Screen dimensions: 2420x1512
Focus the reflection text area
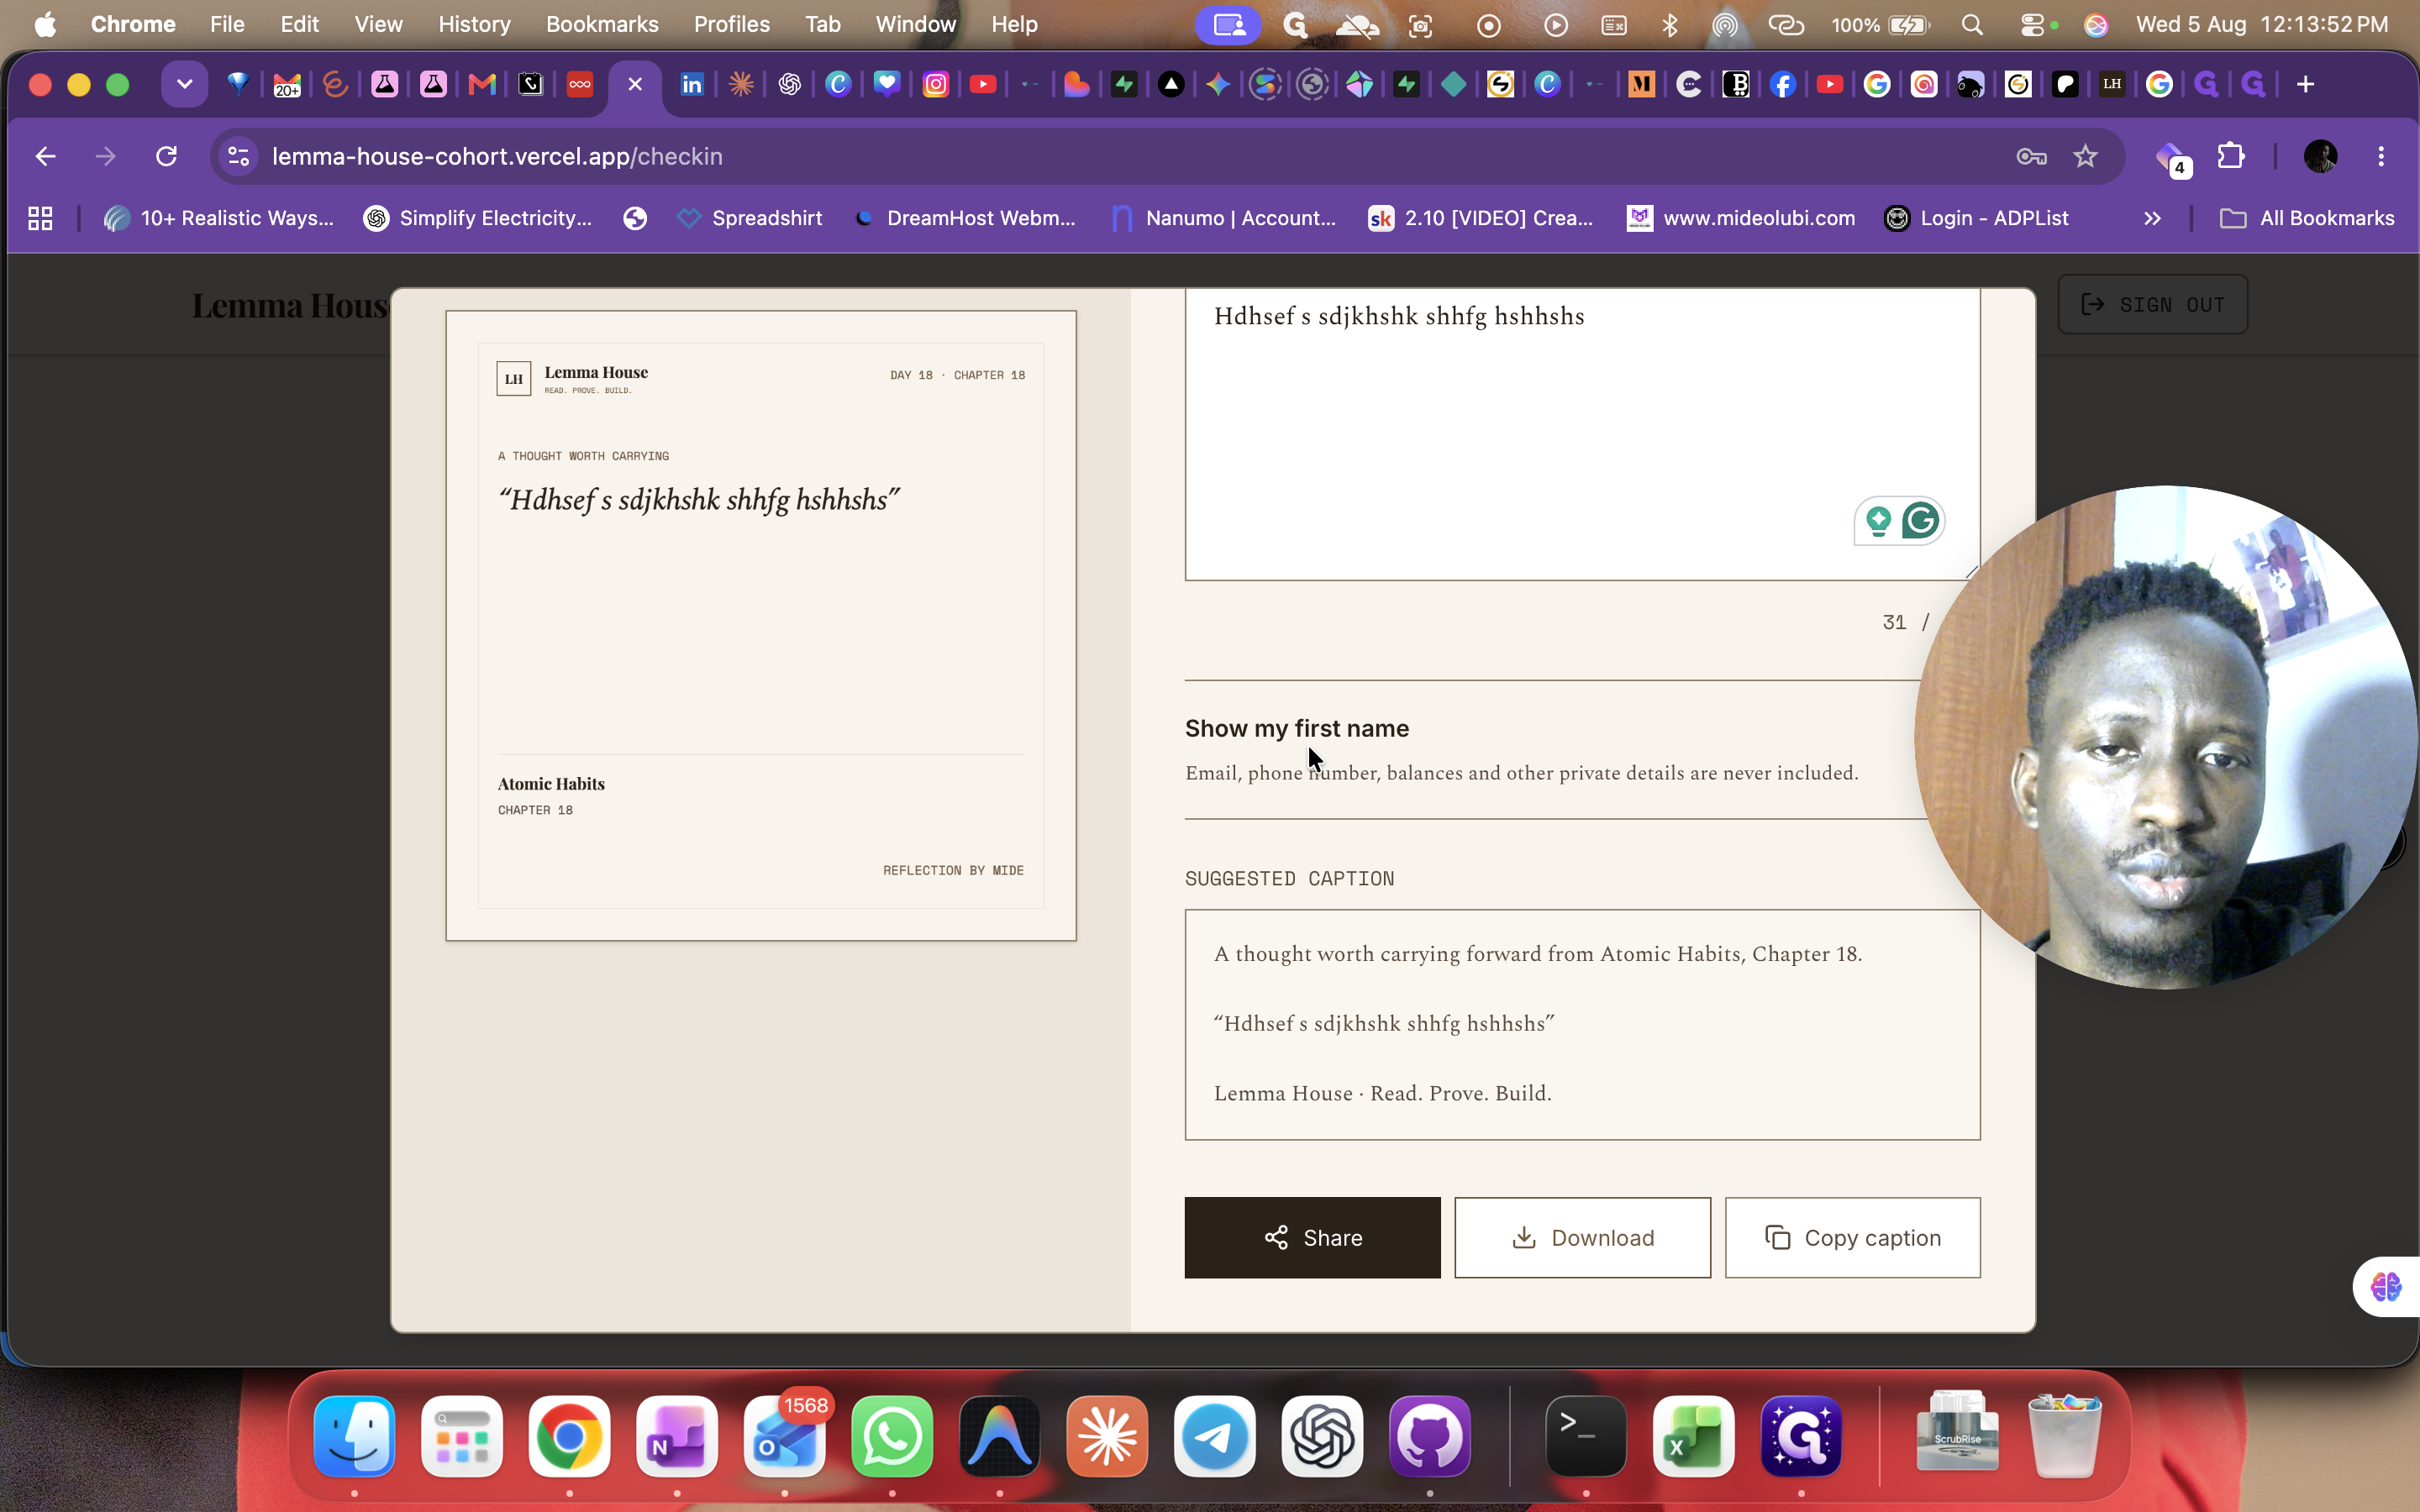click(x=1582, y=434)
